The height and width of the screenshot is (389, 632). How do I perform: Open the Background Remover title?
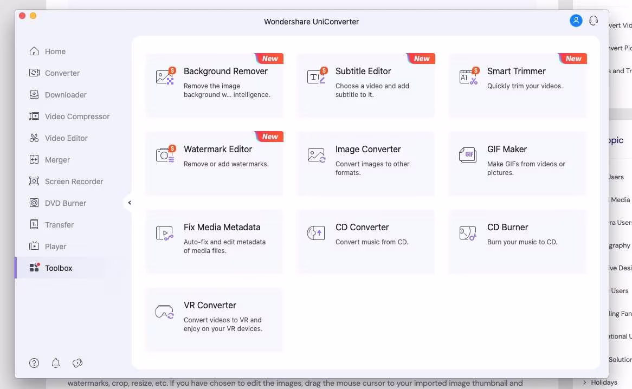[225, 71]
